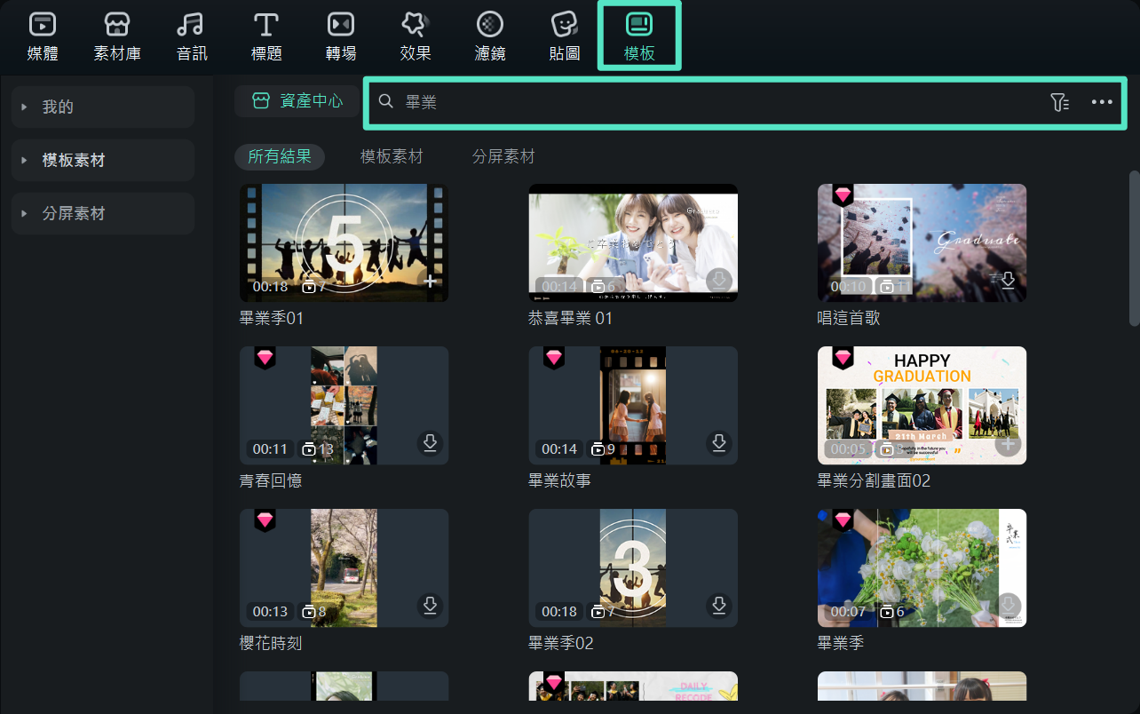
Task: Download the 畢業故事 template
Action: point(719,443)
